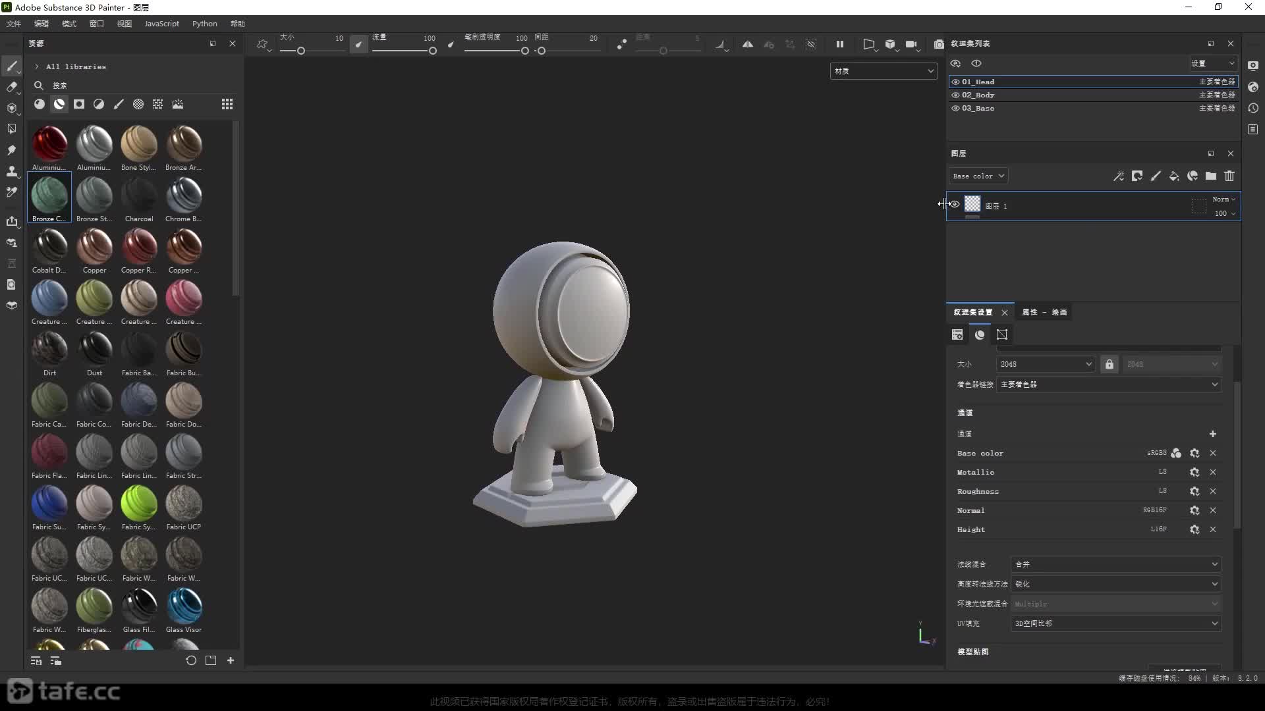This screenshot has width=1265, height=711.
Task: Toggle visibility of 01_Head texture set
Action: click(x=955, y=82)
